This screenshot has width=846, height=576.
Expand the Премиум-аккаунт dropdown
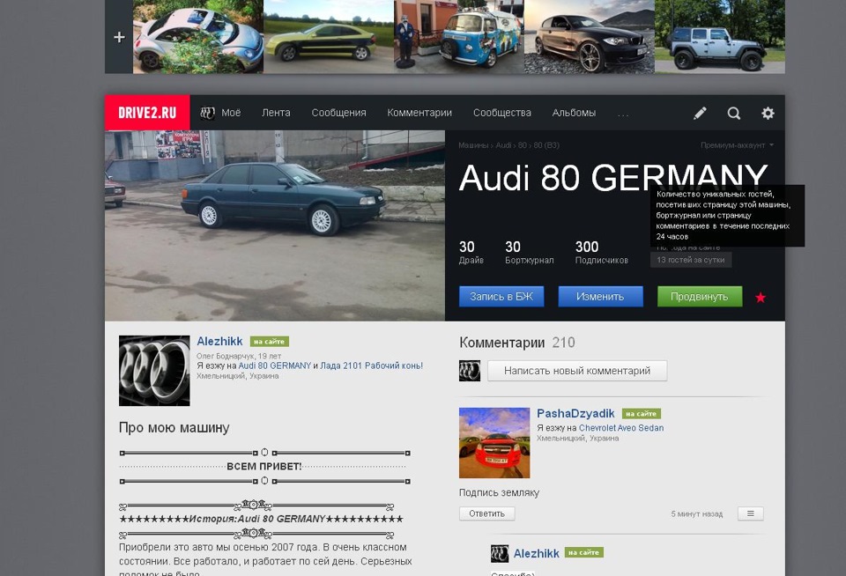pos(737,145)
